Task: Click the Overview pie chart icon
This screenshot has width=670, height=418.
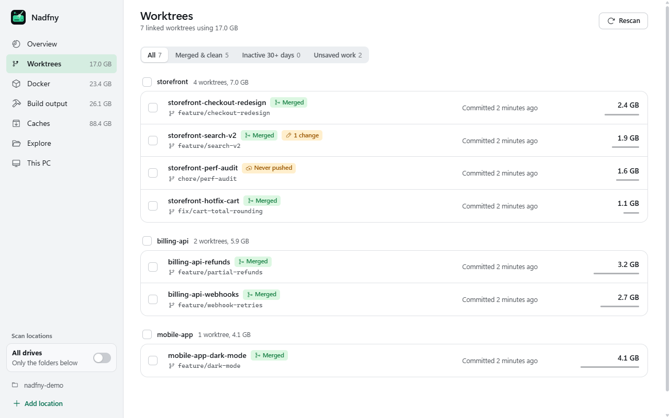Action: click(16, 44)
